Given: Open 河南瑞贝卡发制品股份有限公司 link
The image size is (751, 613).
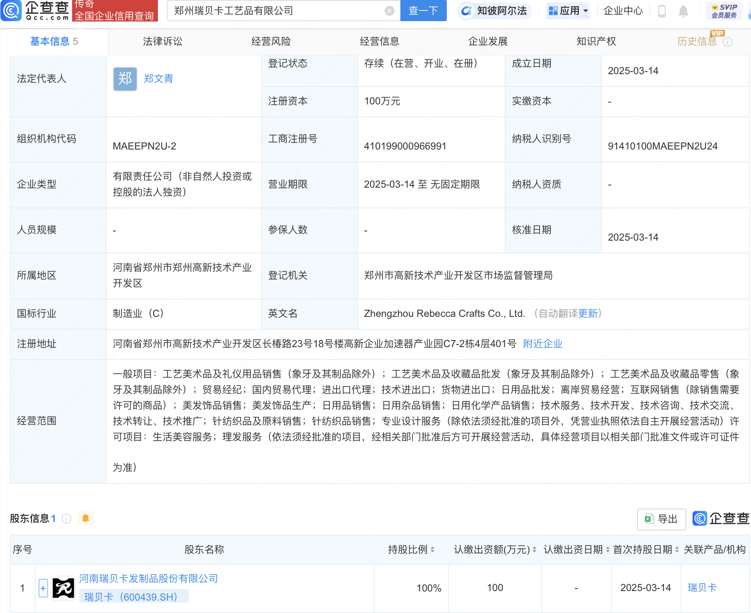Looking at the screenshot, I should tap(148, 579).
